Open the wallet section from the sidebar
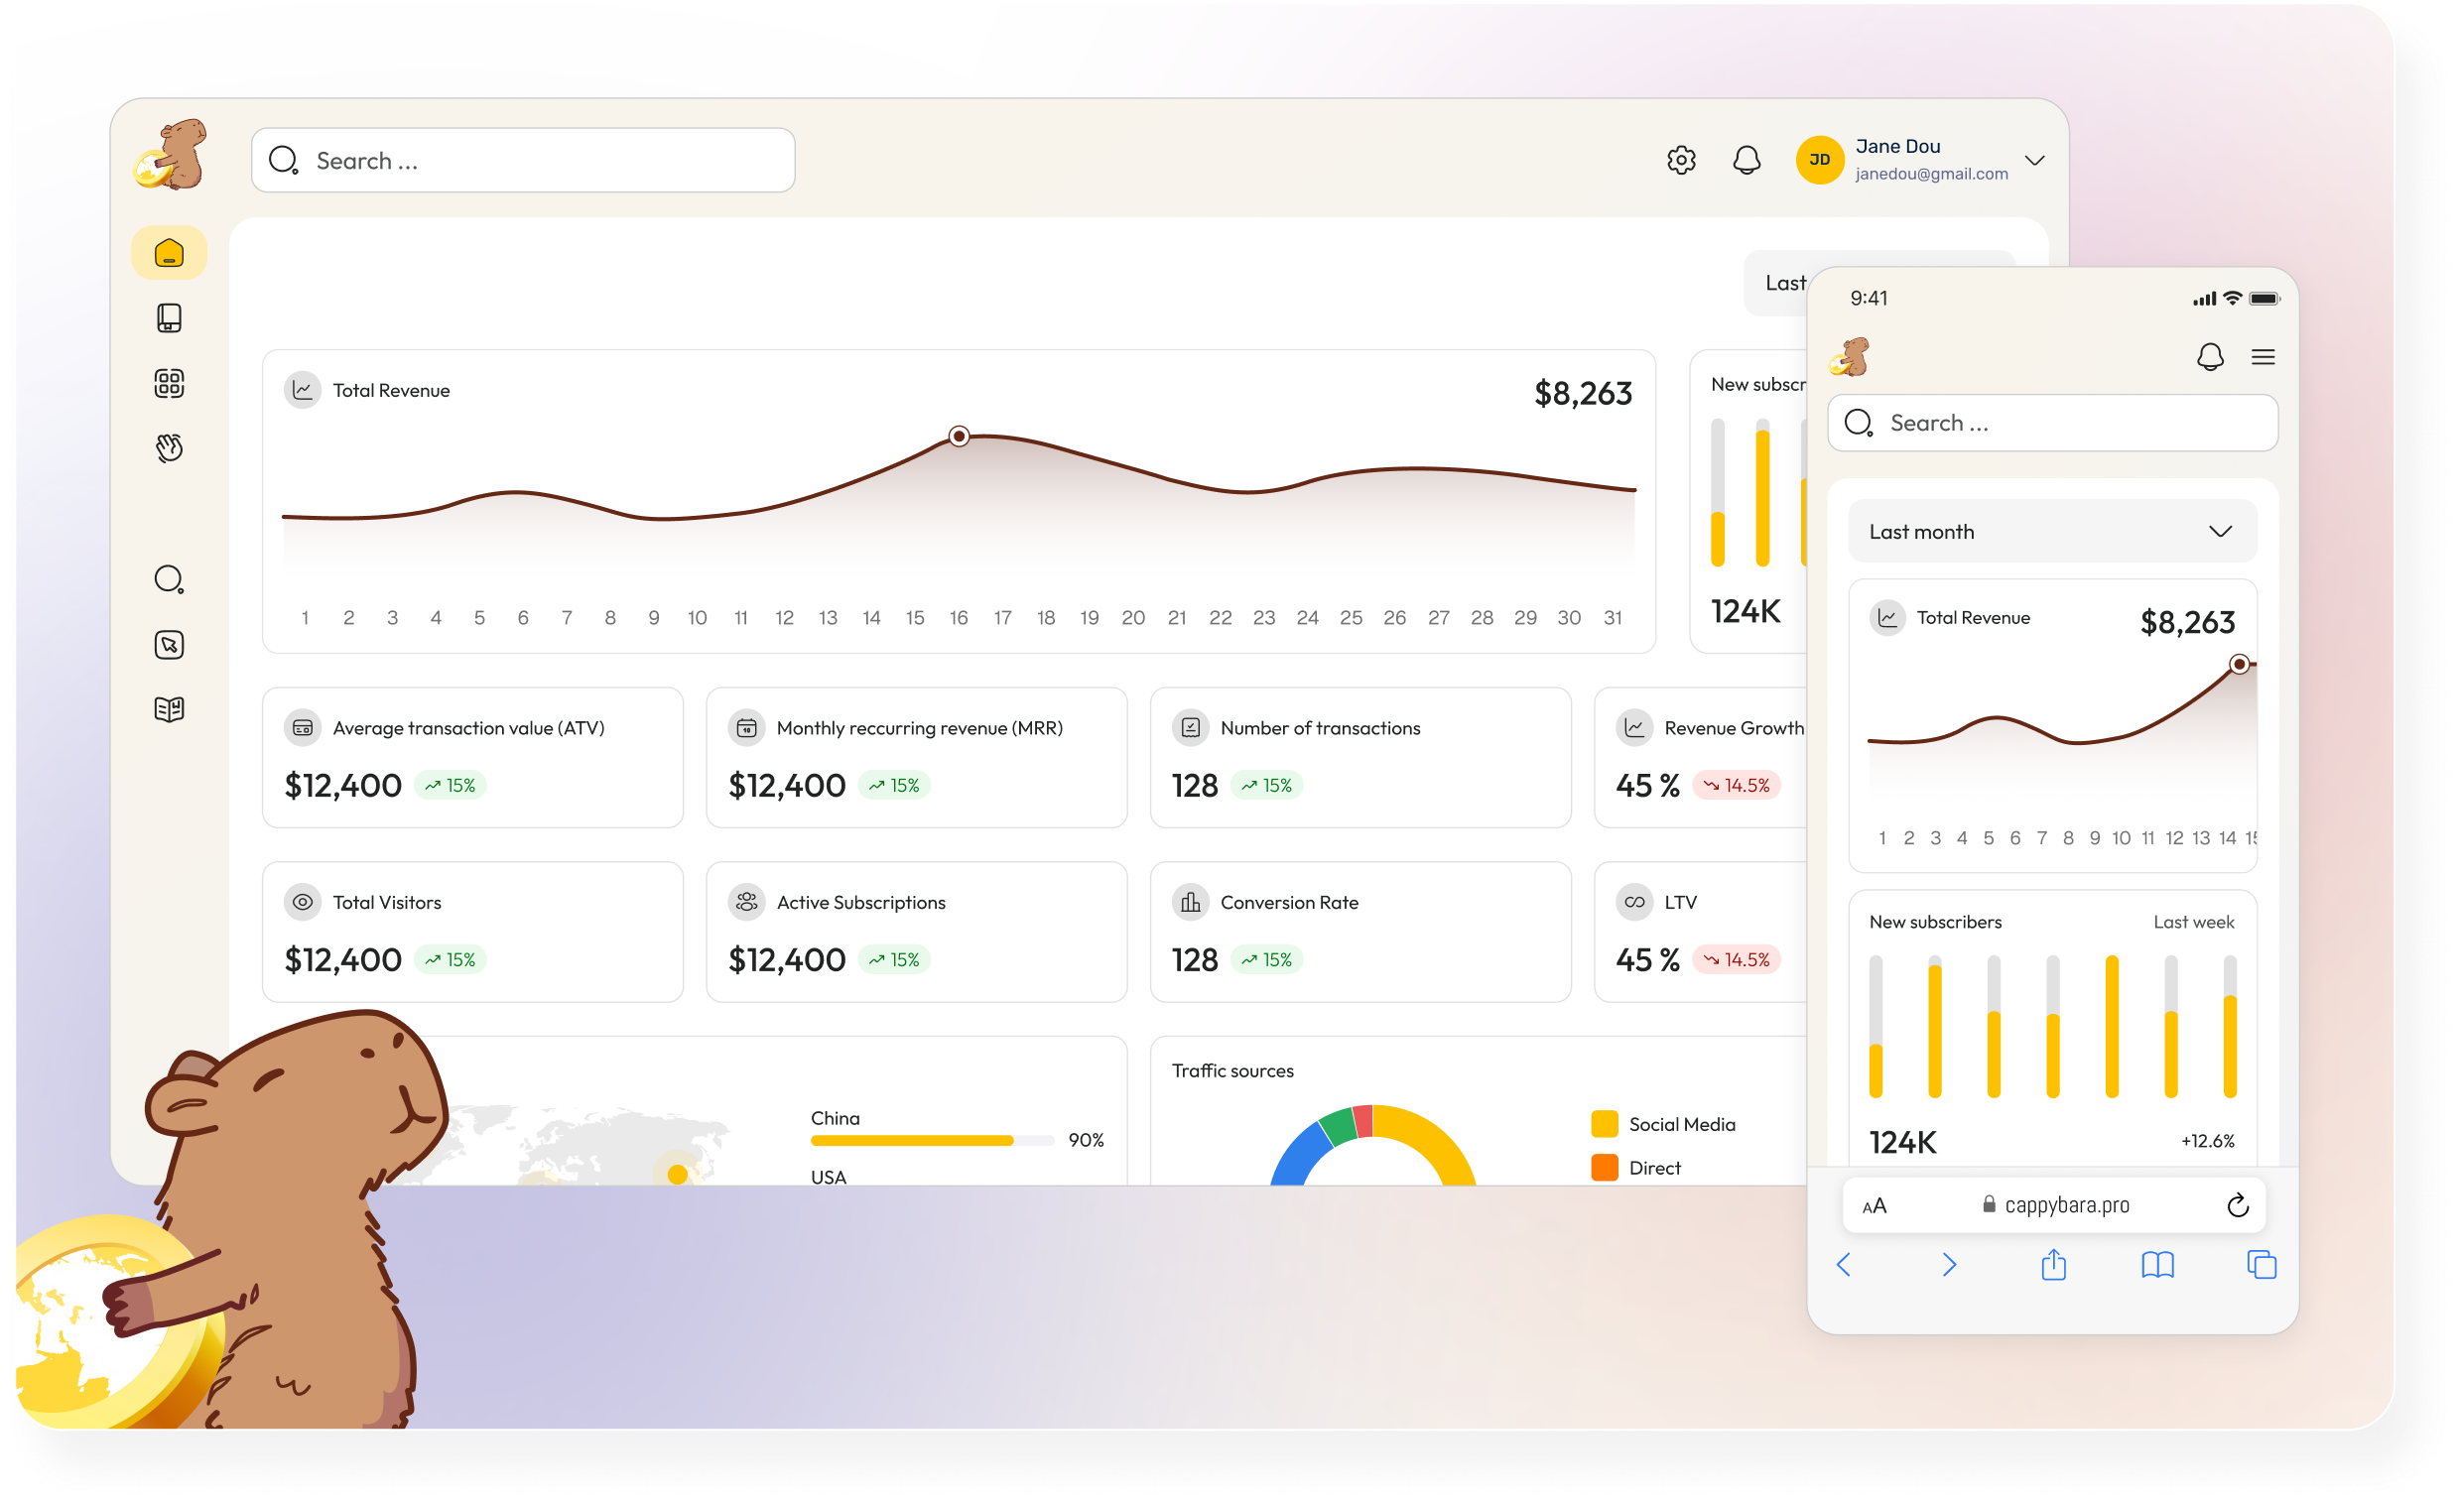Image resolution: width=2458 pixels, height=1505 pixels. (x=170, y=317)
